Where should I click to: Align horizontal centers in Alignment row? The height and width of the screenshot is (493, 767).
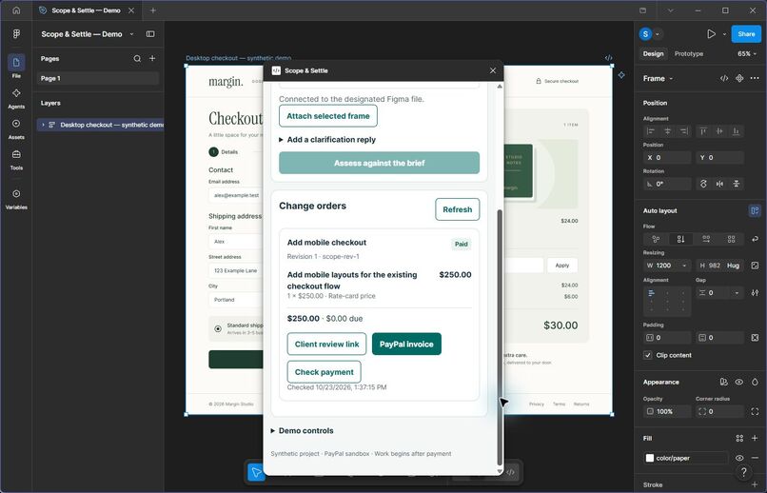coord(667,131)
